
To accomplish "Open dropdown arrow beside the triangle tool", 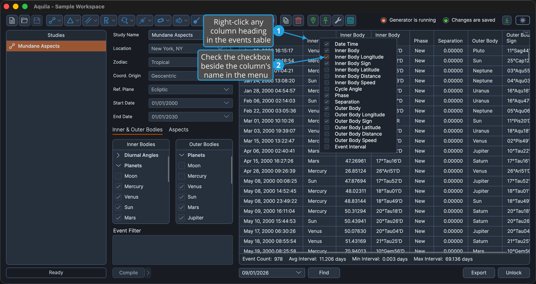I will click(x=78, y=20).
